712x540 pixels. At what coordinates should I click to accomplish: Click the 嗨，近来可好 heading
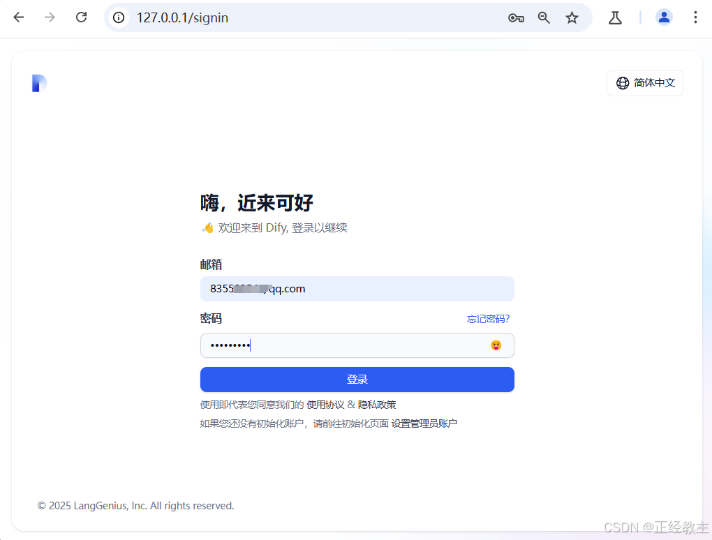257,203
